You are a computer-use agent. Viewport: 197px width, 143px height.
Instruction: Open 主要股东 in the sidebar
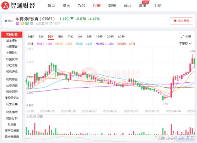pos(12,53)
